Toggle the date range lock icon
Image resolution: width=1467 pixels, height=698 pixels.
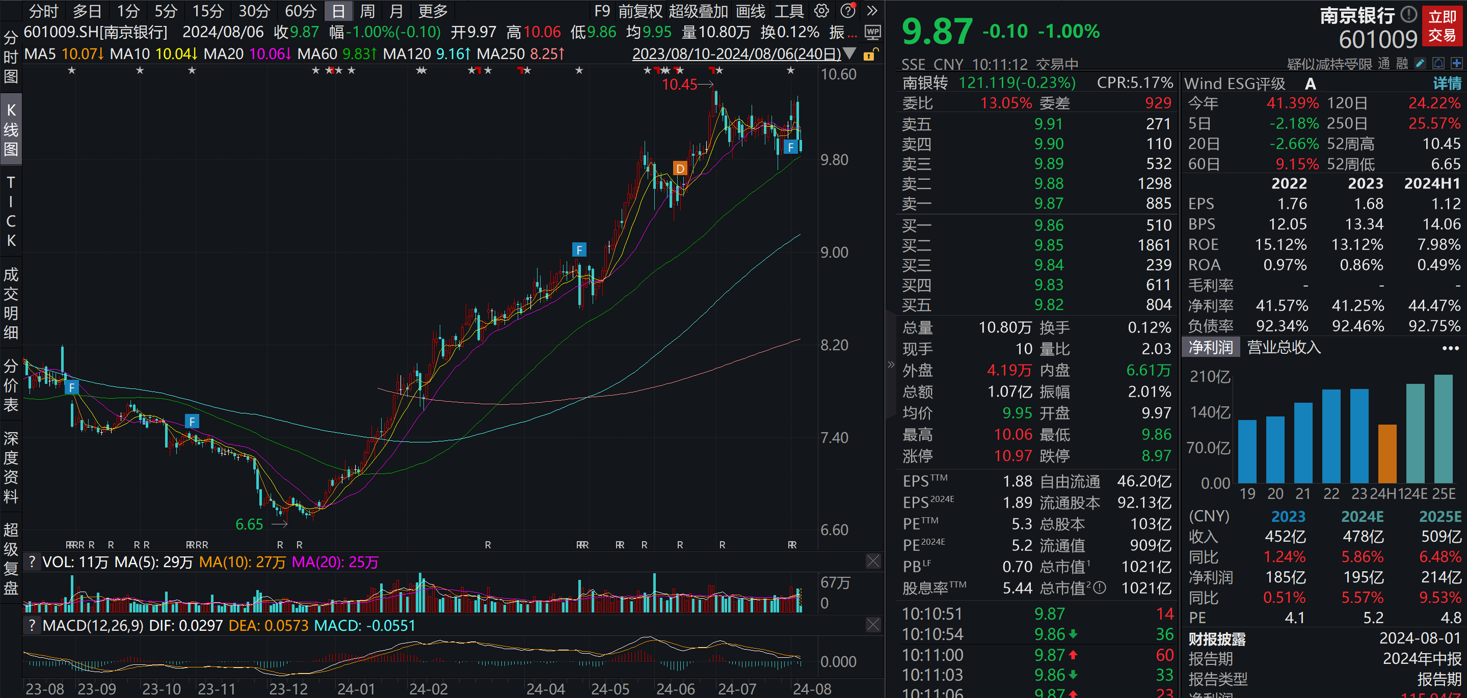point(870,54)
